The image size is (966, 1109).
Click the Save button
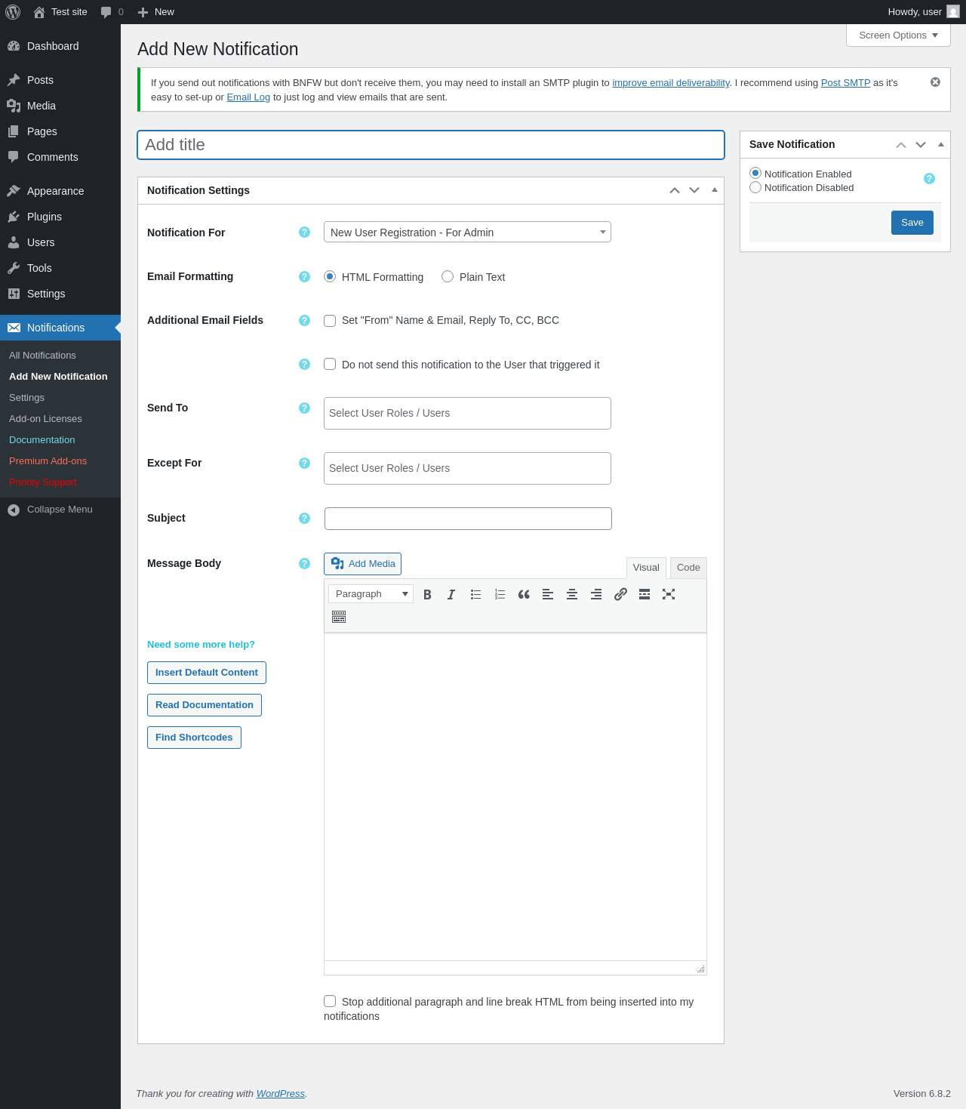coord(912,223)
